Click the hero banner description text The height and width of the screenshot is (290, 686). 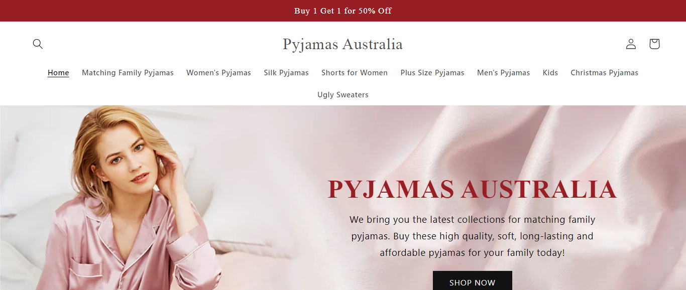(473, 236)
